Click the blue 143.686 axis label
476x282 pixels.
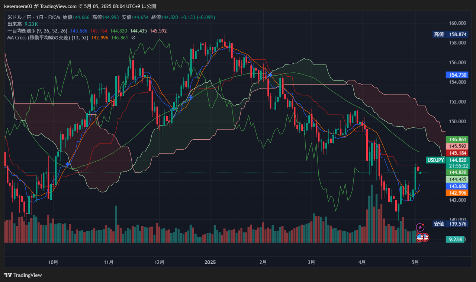point(456,186)
